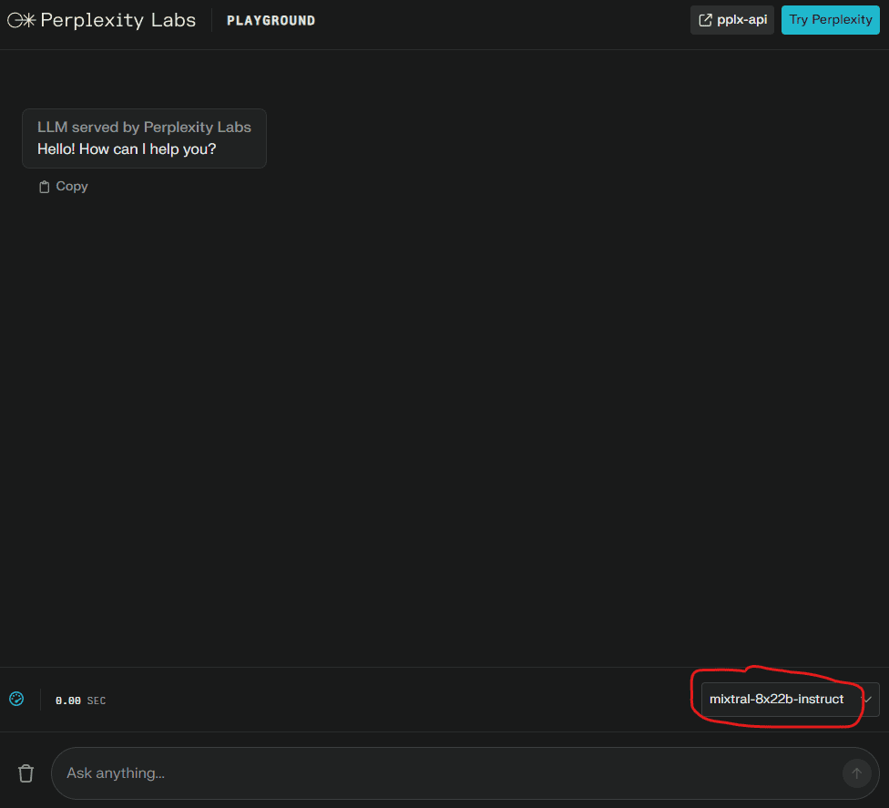
Task: Click the Try Perplexity button
Action: click(830, 20)
